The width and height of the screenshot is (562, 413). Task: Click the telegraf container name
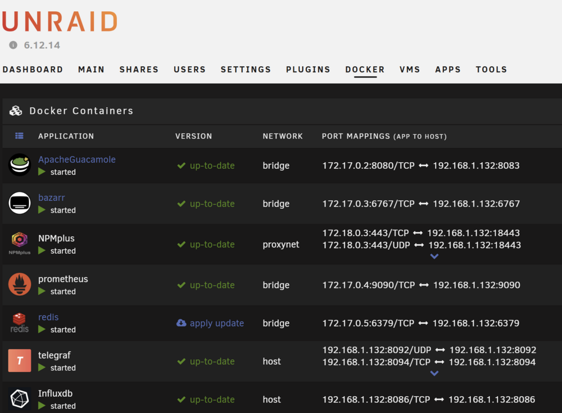click(55, 355)
